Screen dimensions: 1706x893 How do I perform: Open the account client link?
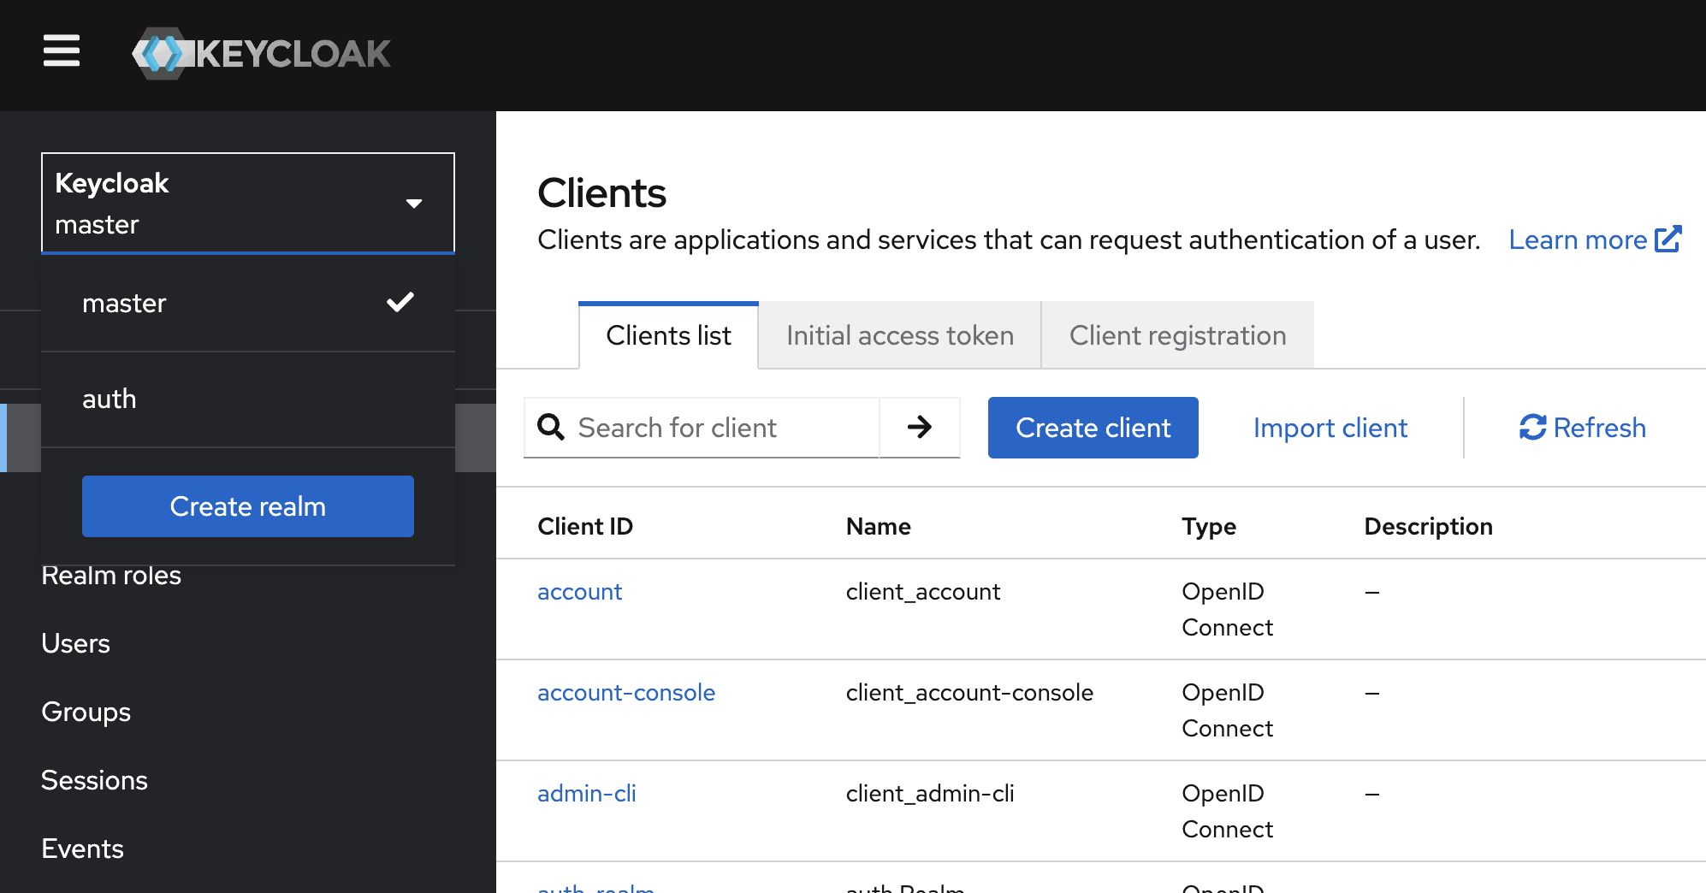click(x=579, y=592)
